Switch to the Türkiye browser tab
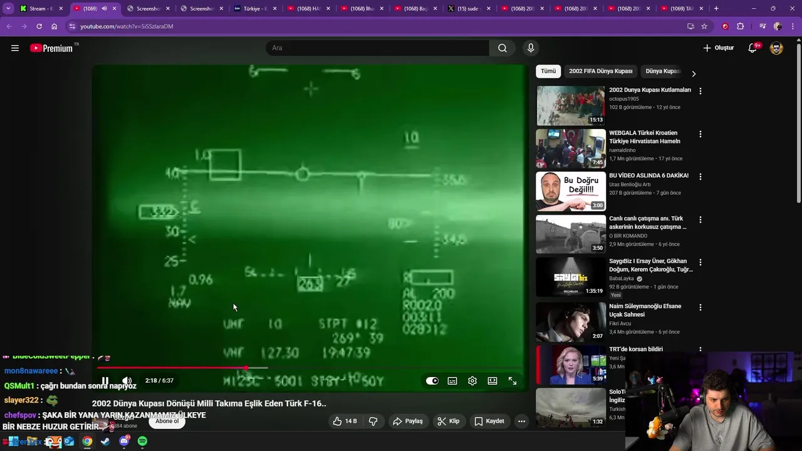This screenshot has height=451, width=802. [255, 9]
